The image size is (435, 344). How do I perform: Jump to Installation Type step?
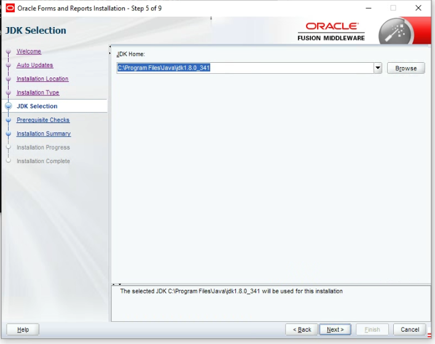tap(37, 92)
